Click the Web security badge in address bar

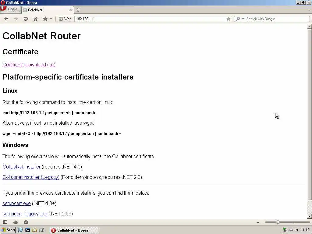pos(65,19)
